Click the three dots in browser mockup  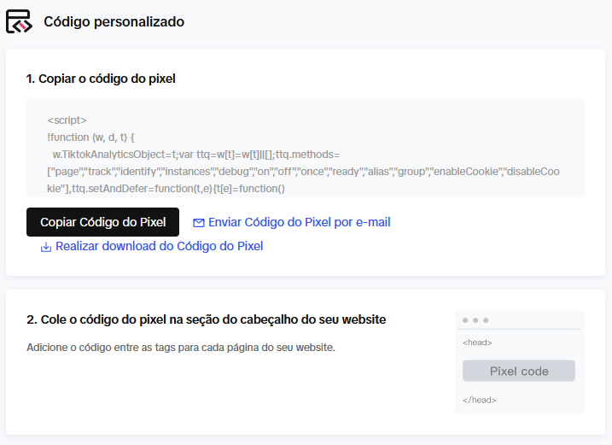click(x=475, y=320)
